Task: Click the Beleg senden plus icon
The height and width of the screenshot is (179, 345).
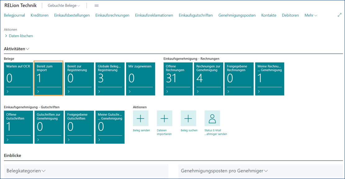Action: (141, 118)
